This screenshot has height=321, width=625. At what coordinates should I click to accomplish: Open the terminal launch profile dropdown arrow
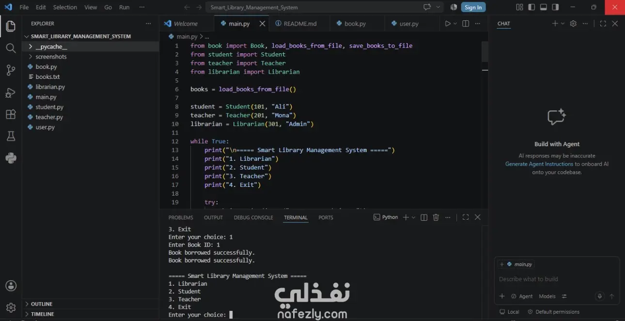coord(413,217)
